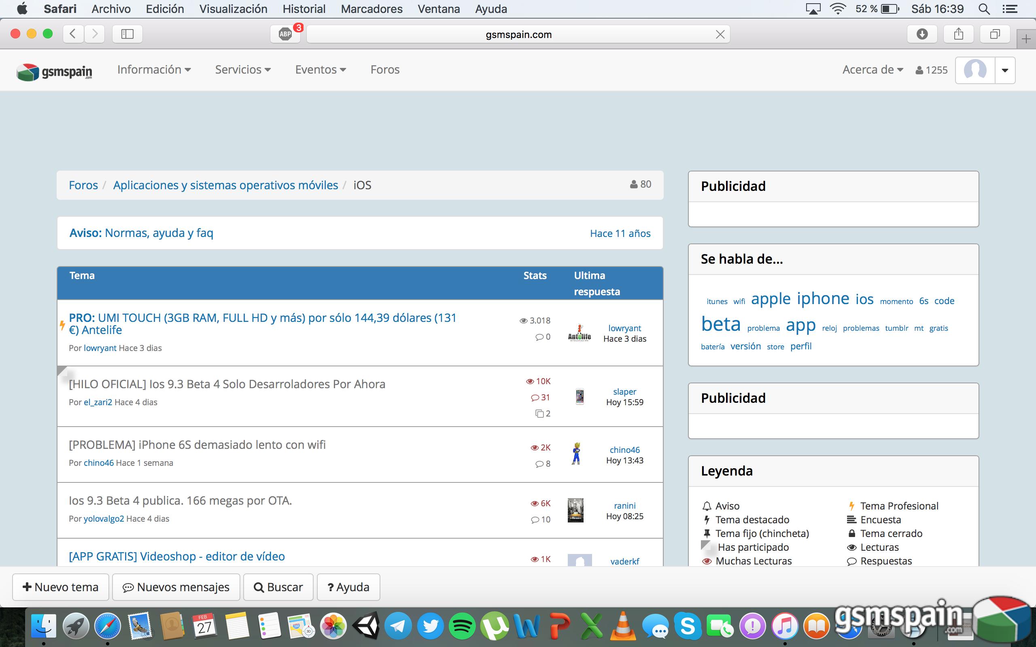Click the 'apple' tag in tag cloud
This screenshot has height=647, width=1036.
pyautogui.click(x=771, y=299)
